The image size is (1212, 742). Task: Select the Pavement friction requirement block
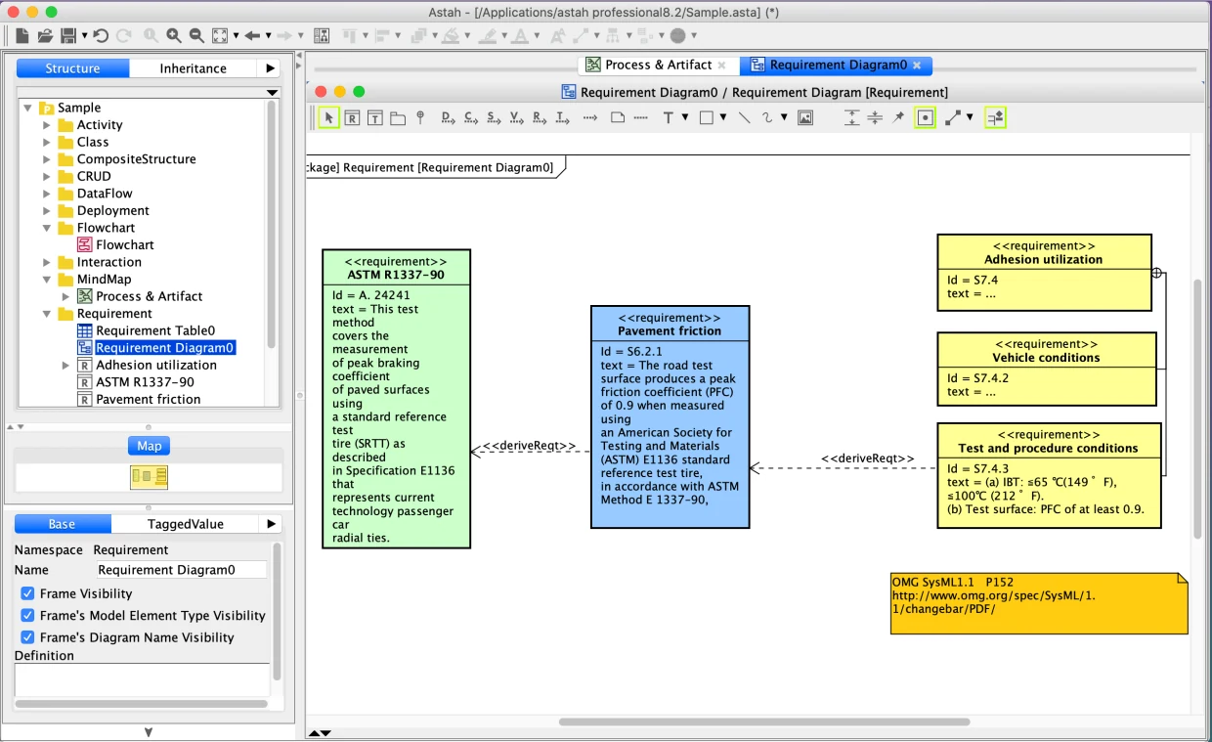coord(670,416)
